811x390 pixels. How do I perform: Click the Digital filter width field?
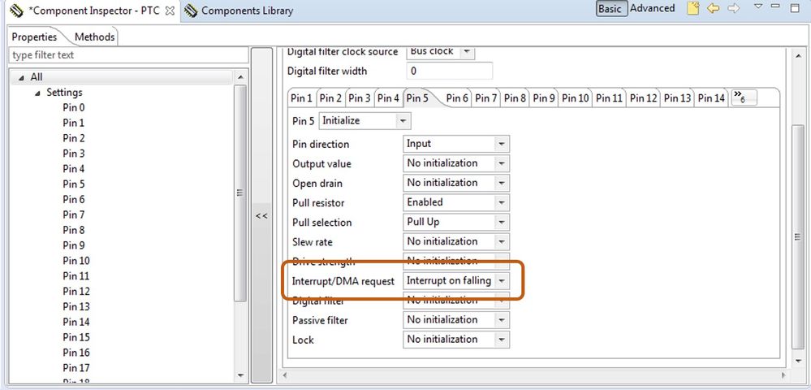click(450, 71)
